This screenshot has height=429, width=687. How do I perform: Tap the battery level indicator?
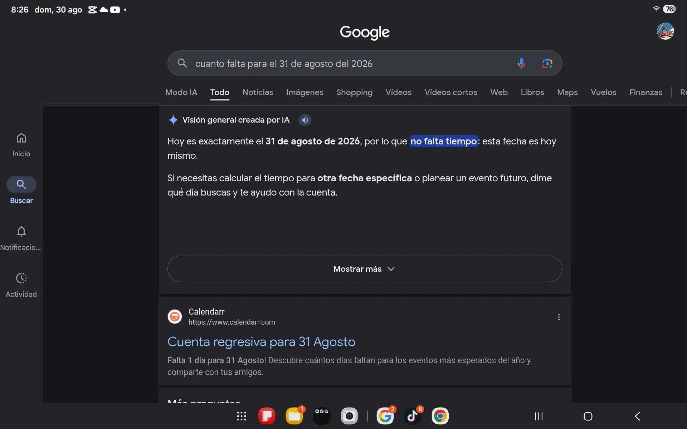(x=669, y=9)
